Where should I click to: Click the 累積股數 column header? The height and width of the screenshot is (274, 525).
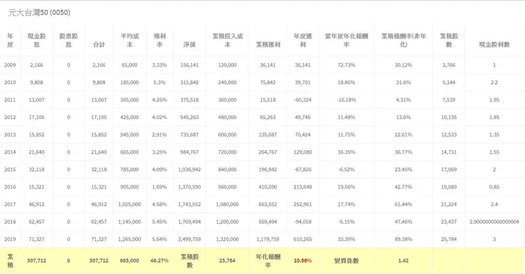(x=448, y=40)
